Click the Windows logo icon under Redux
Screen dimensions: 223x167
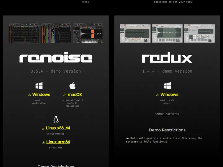[x=167, y=86]
